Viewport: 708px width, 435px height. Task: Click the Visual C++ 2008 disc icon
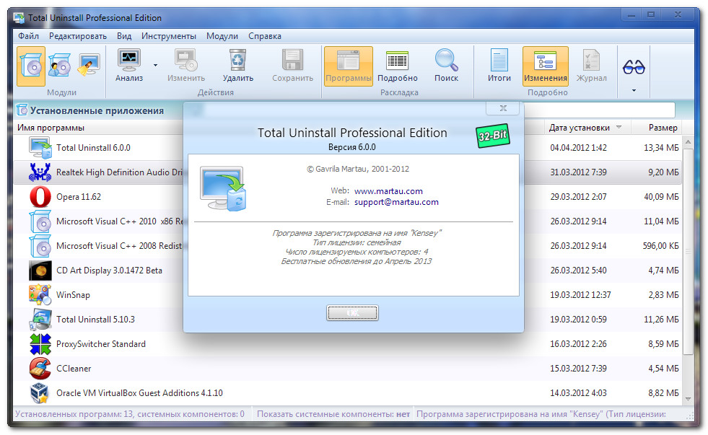(40, 246)
